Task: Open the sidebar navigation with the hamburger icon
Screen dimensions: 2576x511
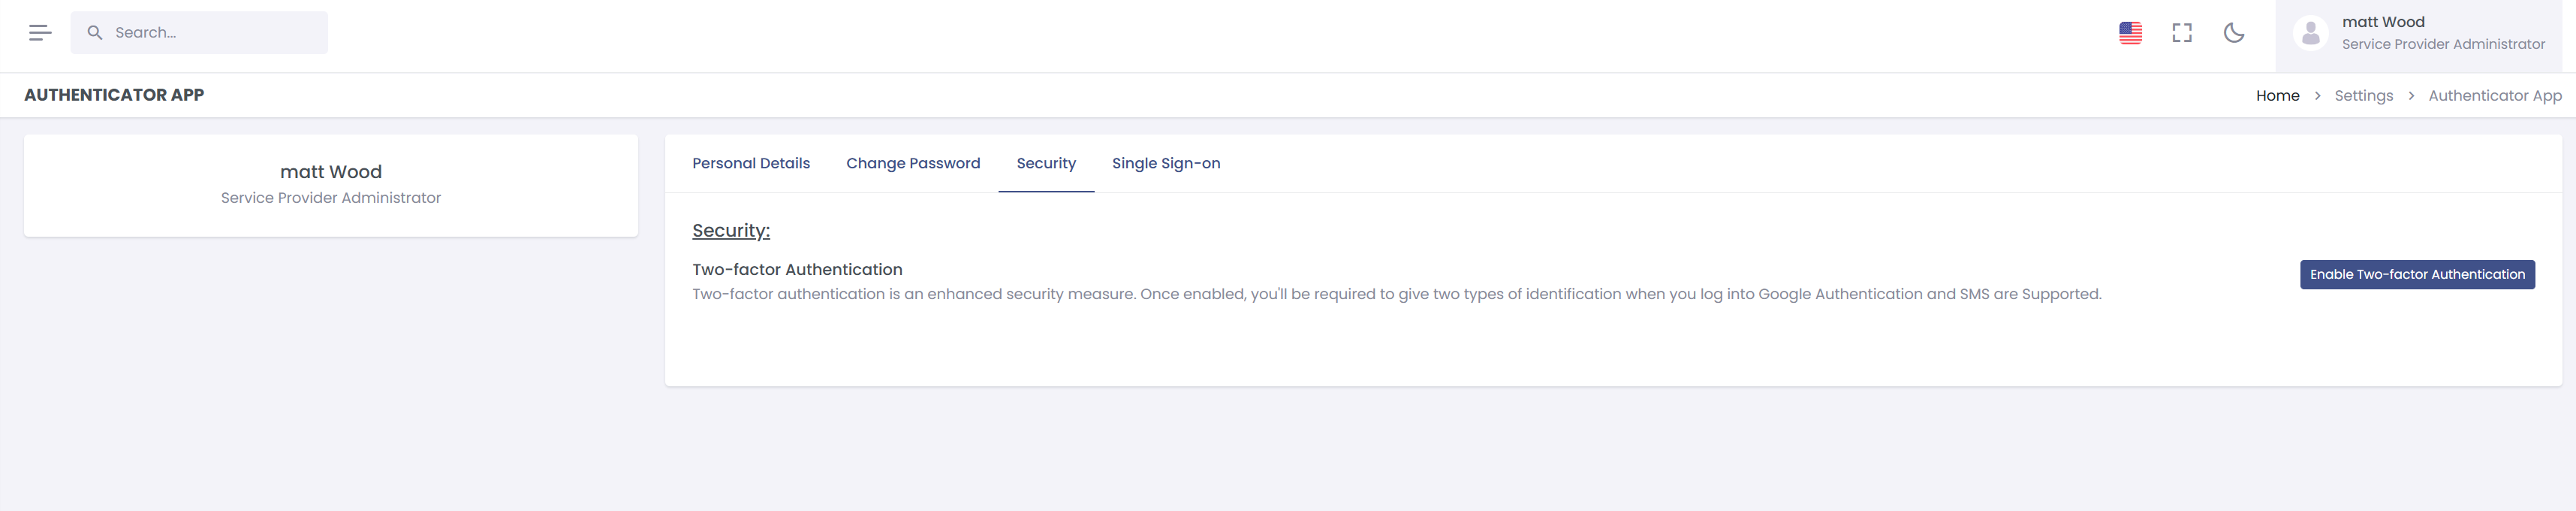Action: pyautogui.click(x=40, y=32)
